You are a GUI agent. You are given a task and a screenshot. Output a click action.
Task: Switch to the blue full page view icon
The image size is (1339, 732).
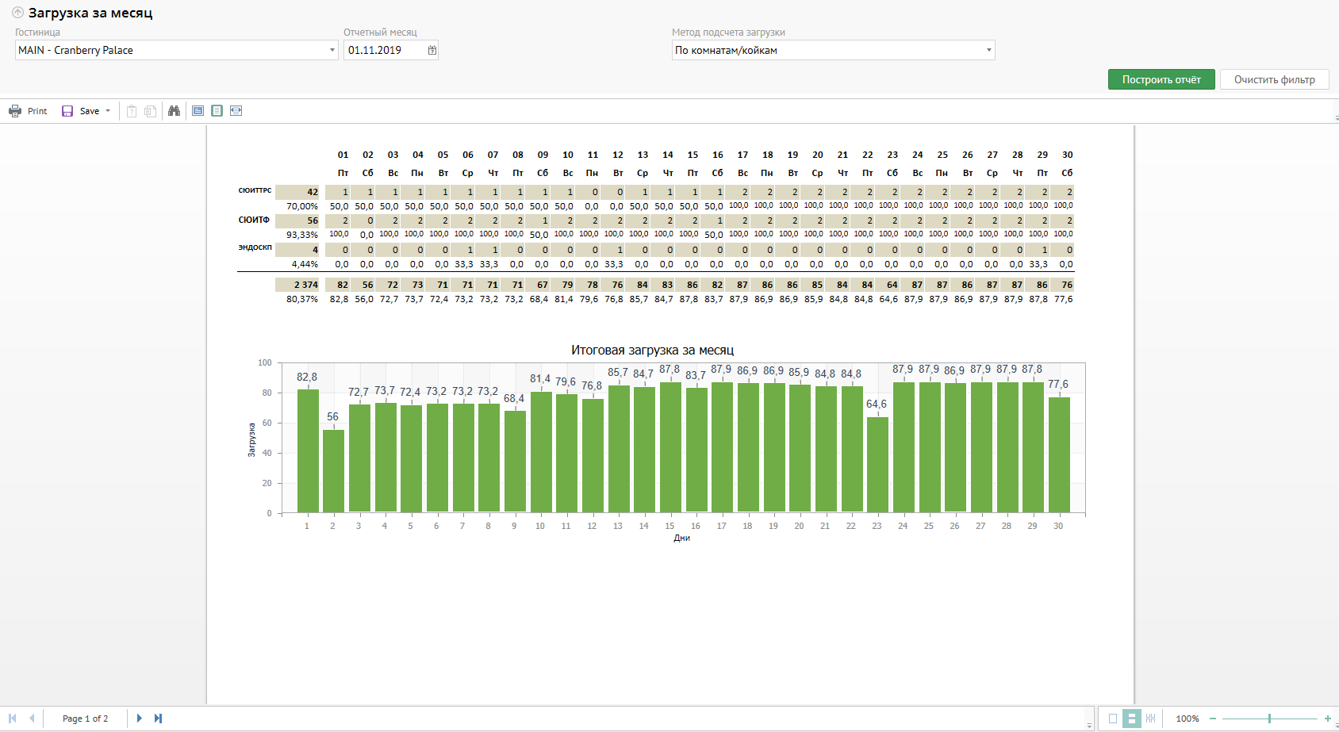[198, 111]
